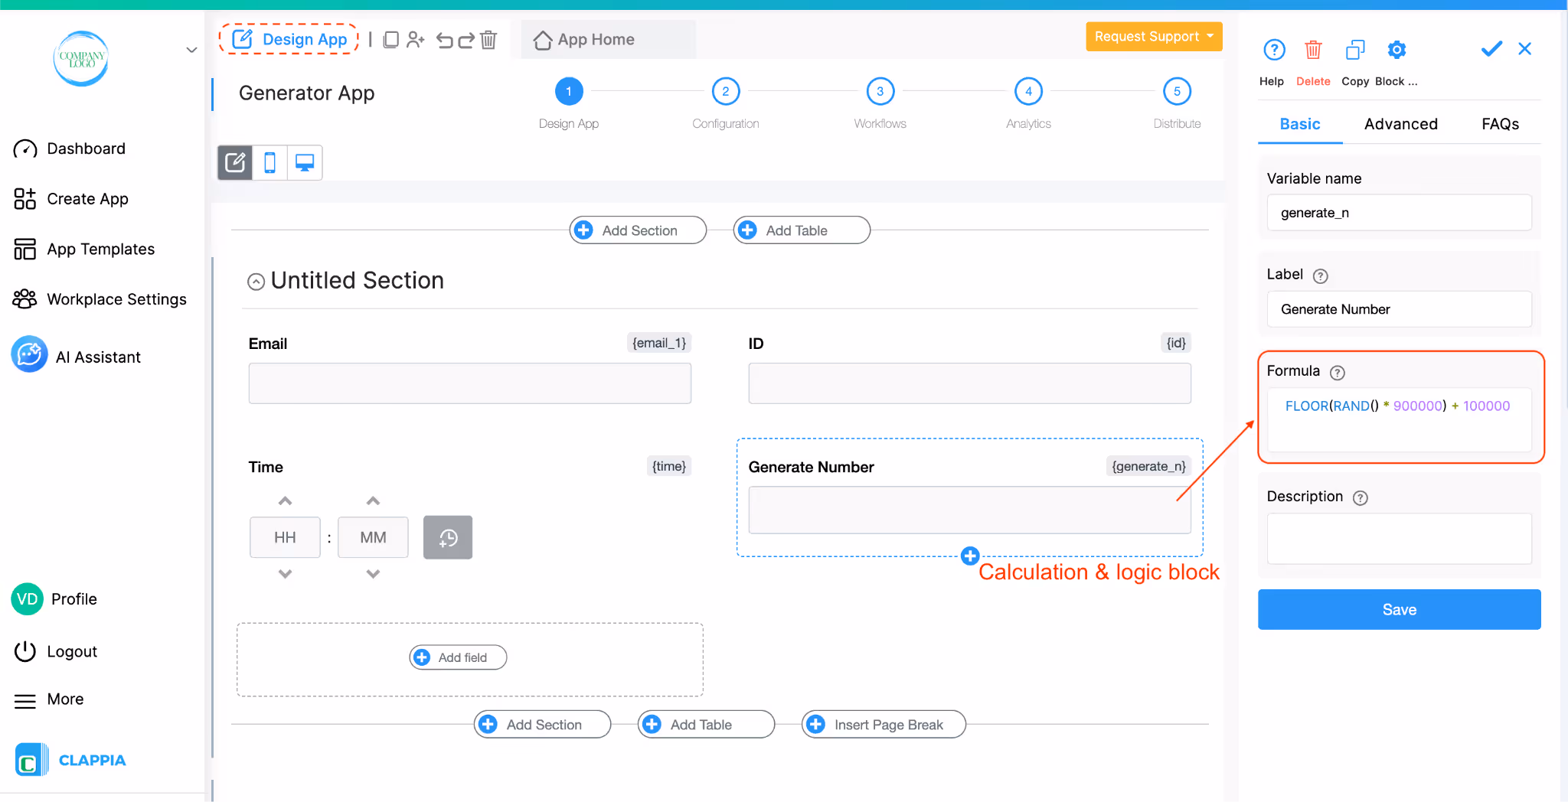This screenshot has height=802, width=1568.
Task: Click Logout in sidebar
Action: (x=56, y=652)
